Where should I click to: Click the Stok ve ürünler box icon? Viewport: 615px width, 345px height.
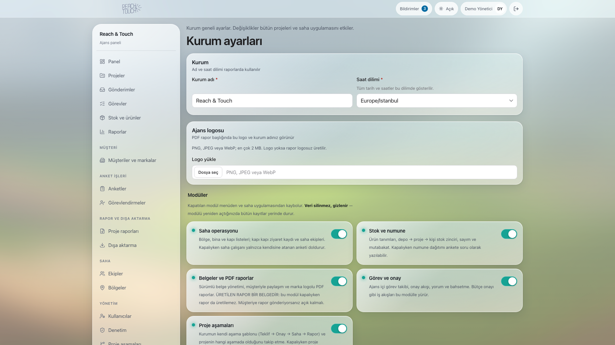[x=102, y=118]
